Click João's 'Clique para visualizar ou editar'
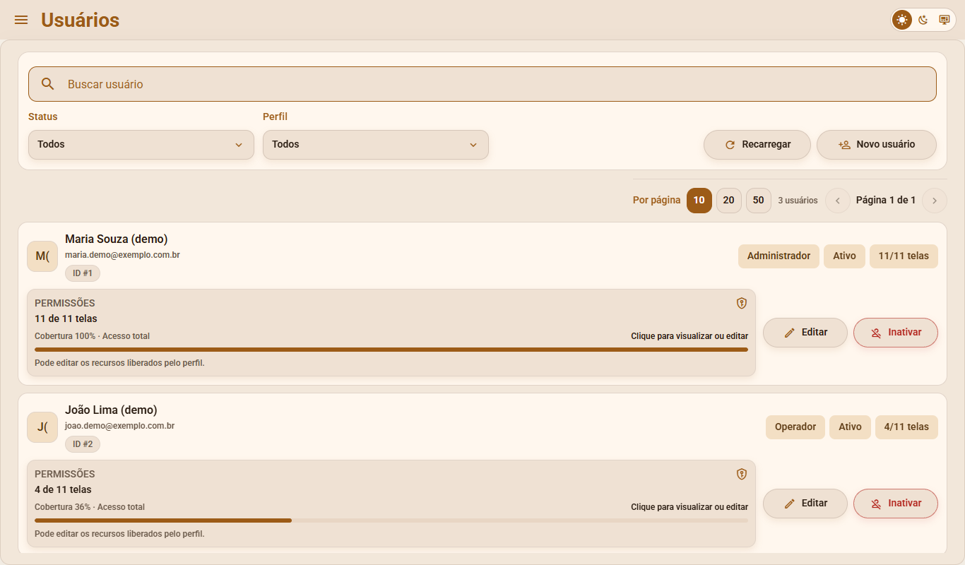Screen dimensions: 965x565 pyautogui.click(x=689, y=507)
